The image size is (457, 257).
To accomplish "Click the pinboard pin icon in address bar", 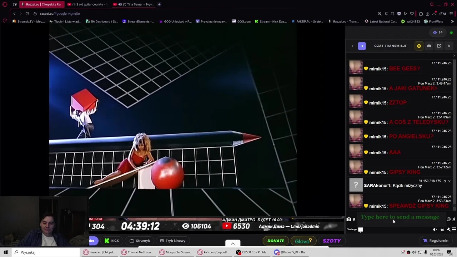I will click(x=386, y=14).
